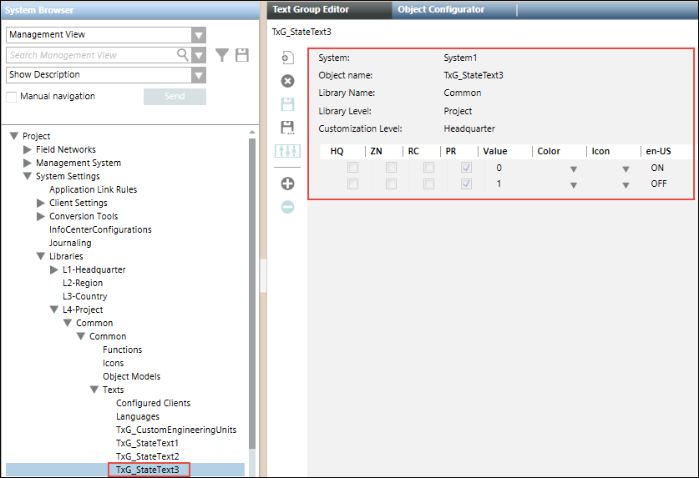Viewport: 699px width, 478px height.
Task: Click the filter funnel icon
Action: tap(222, 55)
